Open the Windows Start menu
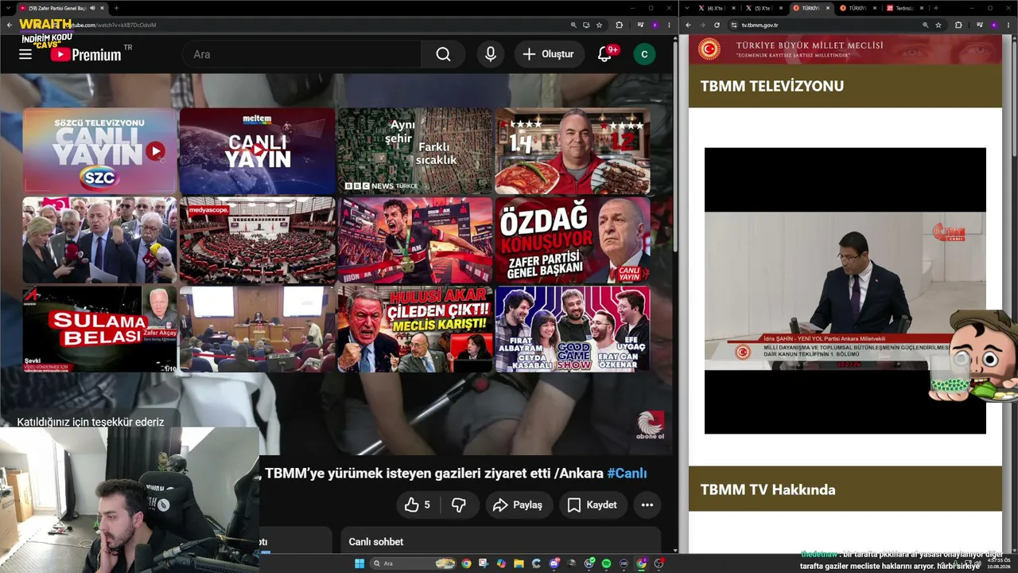The image size is (1018, 573). coord(359,563)
